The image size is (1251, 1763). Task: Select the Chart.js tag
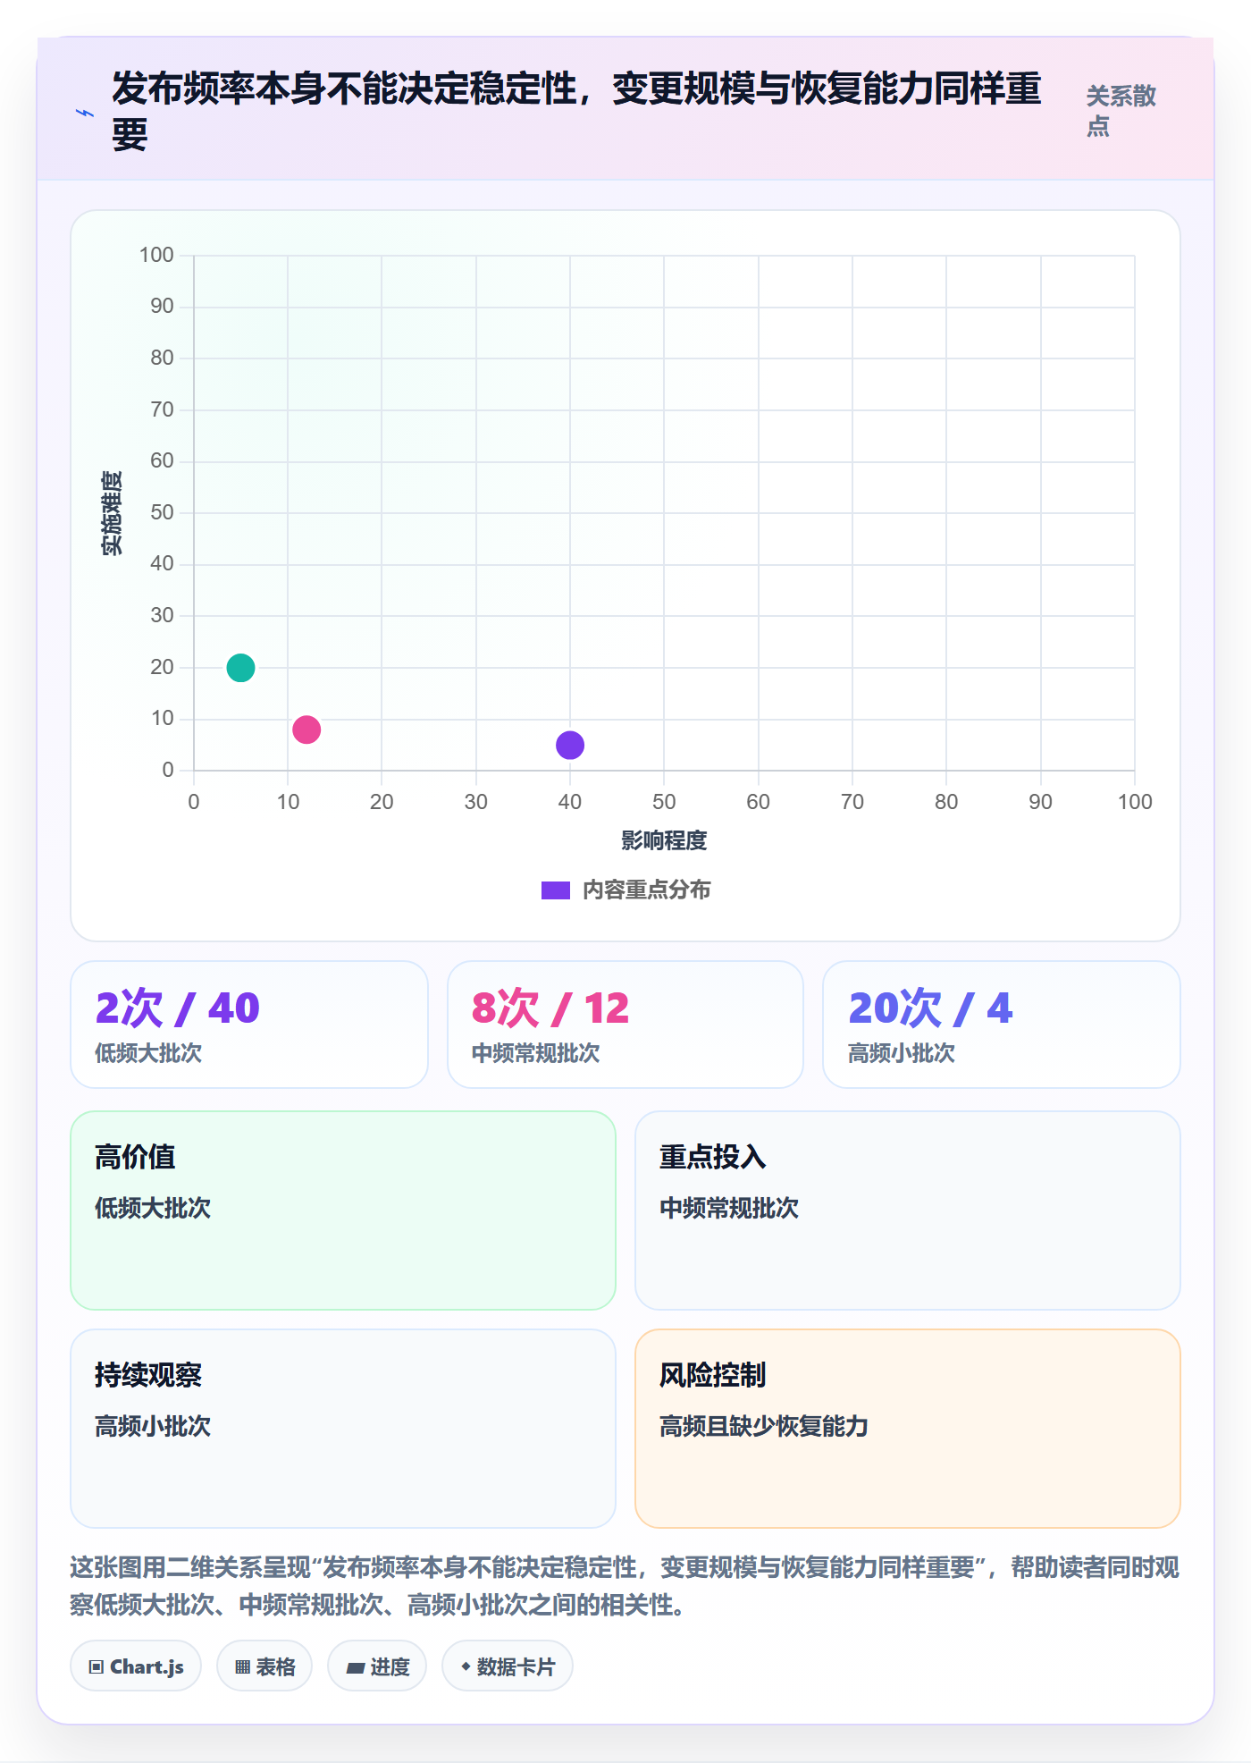coord(136,1666)
